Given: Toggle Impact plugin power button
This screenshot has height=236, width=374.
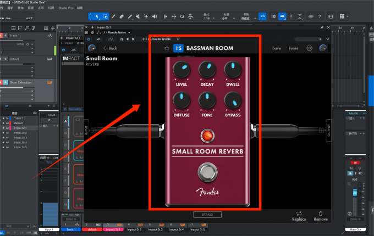Looking at the screenshot, I should pyautogui.click(x=63, y=50).
